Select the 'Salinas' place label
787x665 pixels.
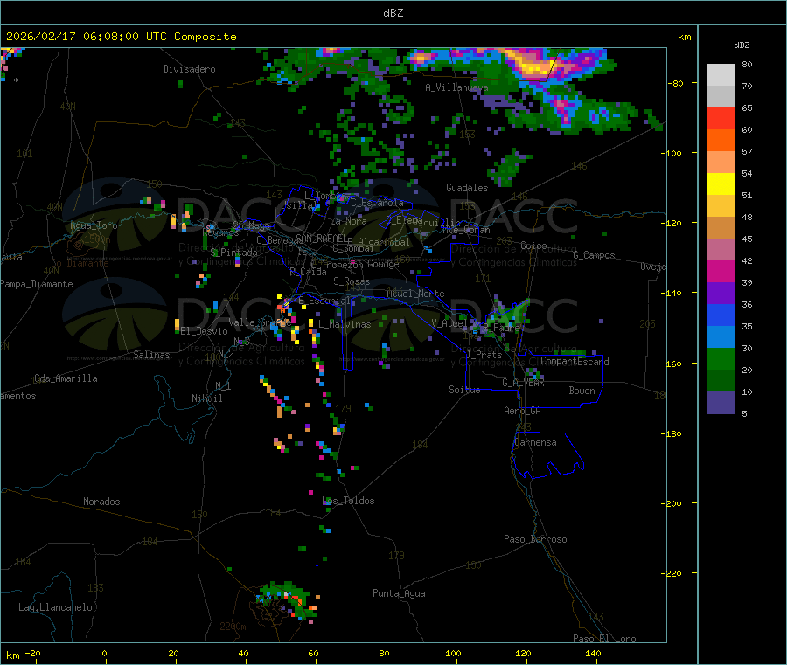(x=151, y=355)
